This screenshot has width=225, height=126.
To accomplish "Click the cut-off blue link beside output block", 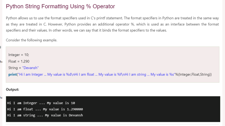I will point(1,98).
